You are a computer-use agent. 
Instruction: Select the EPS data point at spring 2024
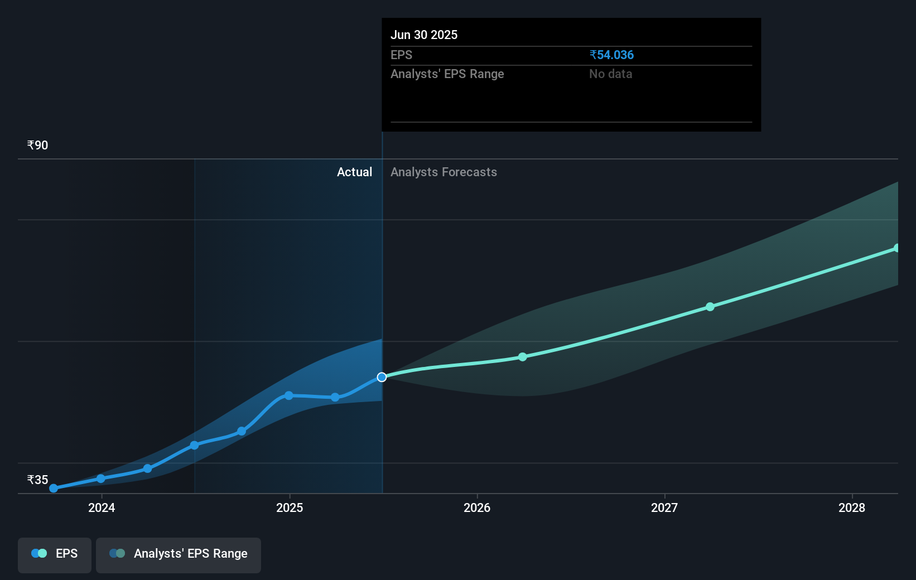tap(148, 468)
